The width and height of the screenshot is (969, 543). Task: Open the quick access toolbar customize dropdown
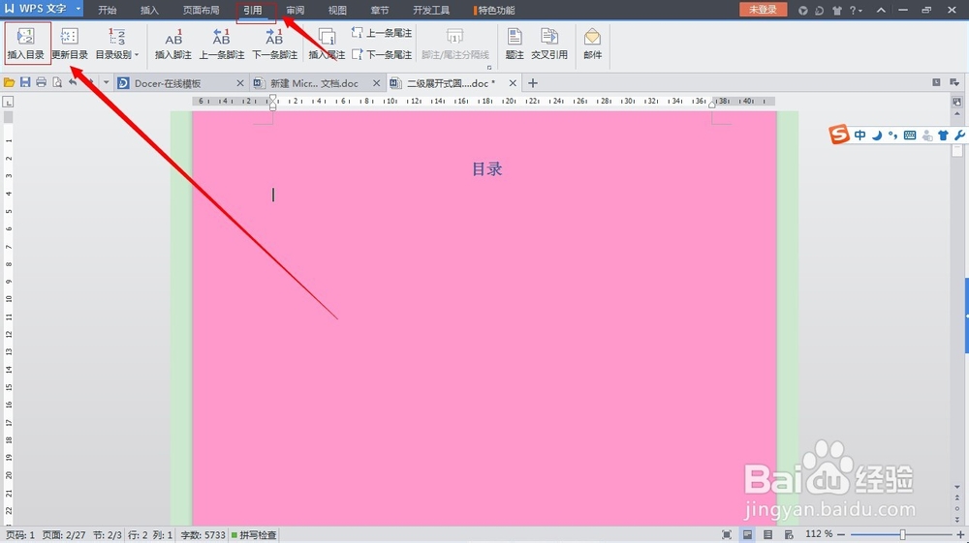point(106,82)
